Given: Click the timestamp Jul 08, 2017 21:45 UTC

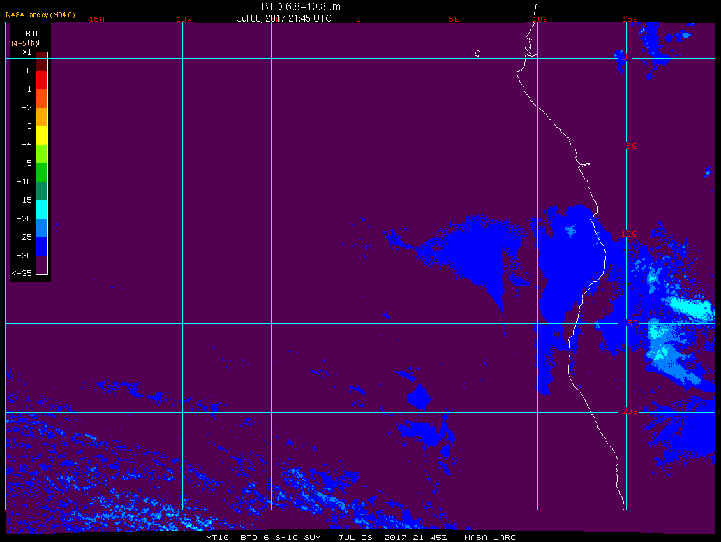Looking at the screenshot, I should tap(284, 18).
